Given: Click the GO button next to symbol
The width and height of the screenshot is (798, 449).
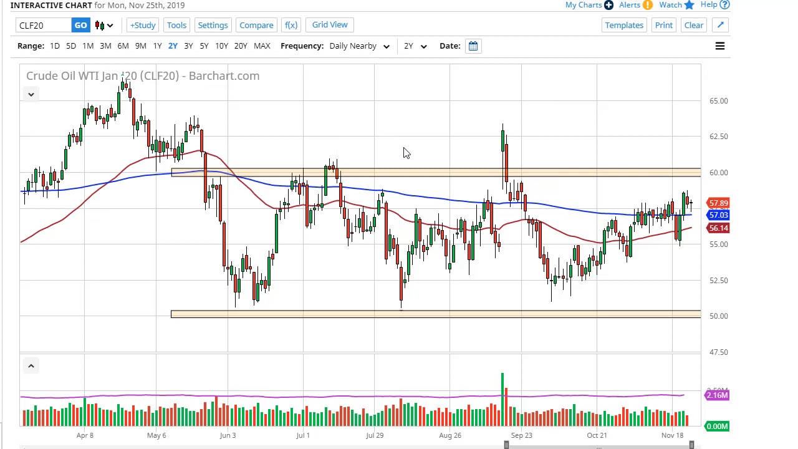Looking at the screenshot, I should coord(80,25).
